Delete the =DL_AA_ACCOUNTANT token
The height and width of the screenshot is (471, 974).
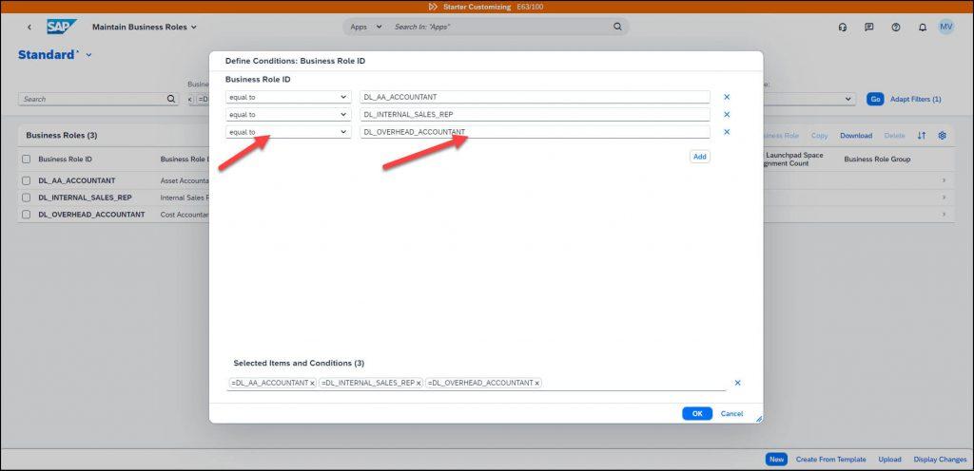click(x=312, y=384)
